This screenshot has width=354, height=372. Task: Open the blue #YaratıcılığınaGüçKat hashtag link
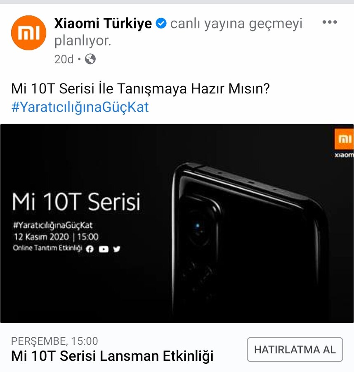80,107
